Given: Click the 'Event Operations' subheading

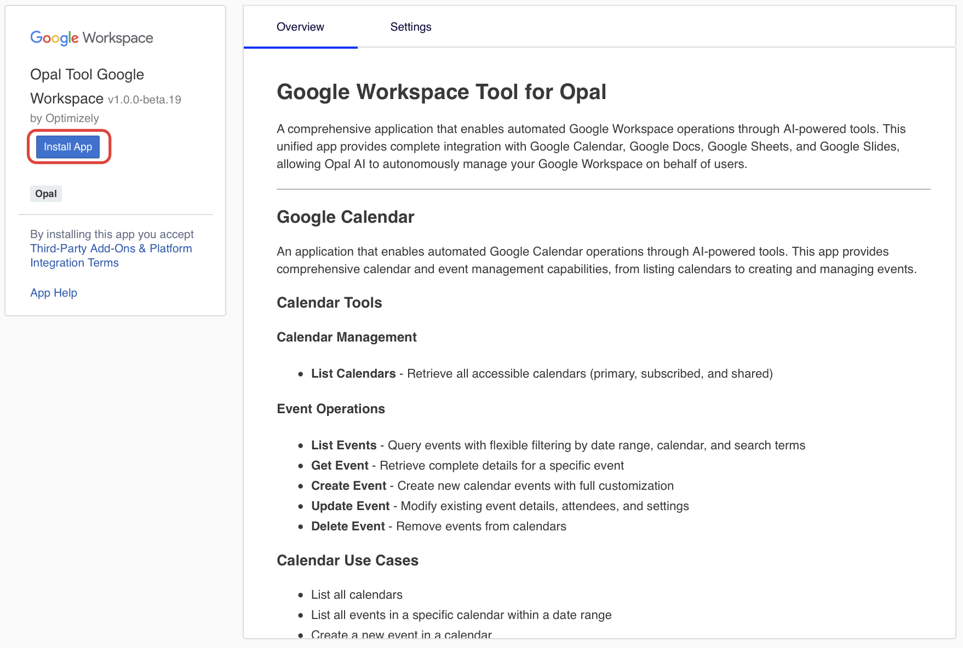Looking at the screenshot, I should (x=331, y=409).
